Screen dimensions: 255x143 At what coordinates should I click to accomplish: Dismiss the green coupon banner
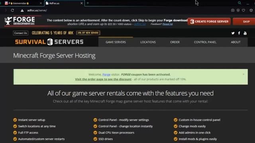pyautogui.click(x=243, y=74)
